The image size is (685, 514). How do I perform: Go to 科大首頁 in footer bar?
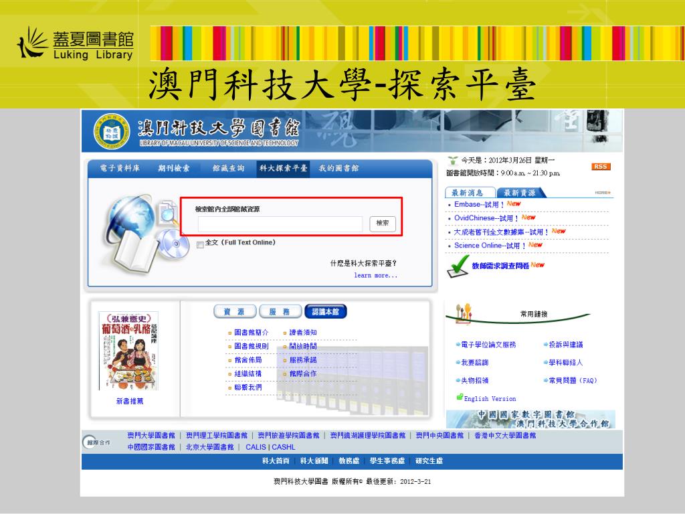point(276,461)
